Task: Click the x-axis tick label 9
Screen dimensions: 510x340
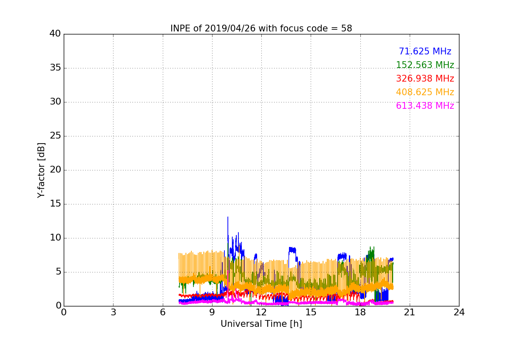Action: tap(212, 312)
